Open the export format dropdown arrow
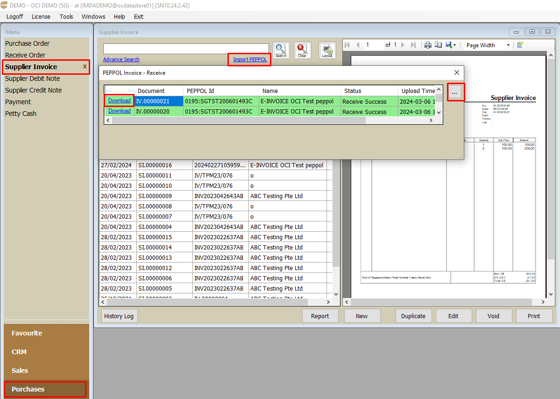Screen dimensions: 560x399 (x=455, y=45)
